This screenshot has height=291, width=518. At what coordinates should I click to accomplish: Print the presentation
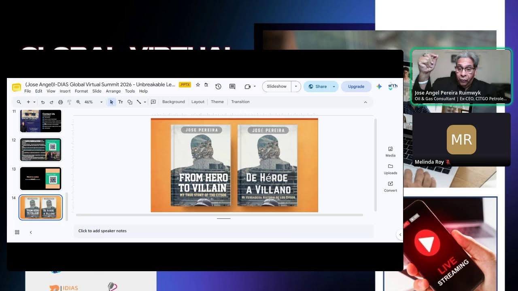[61, 102]
